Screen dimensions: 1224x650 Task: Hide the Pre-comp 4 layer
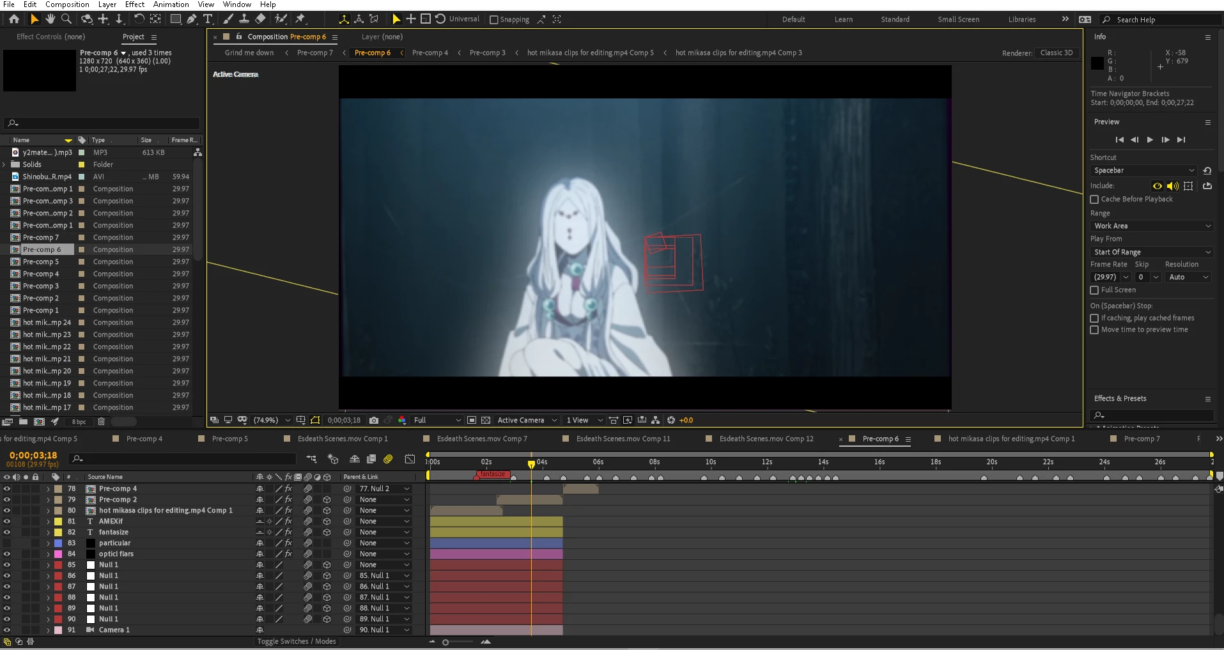7,489
